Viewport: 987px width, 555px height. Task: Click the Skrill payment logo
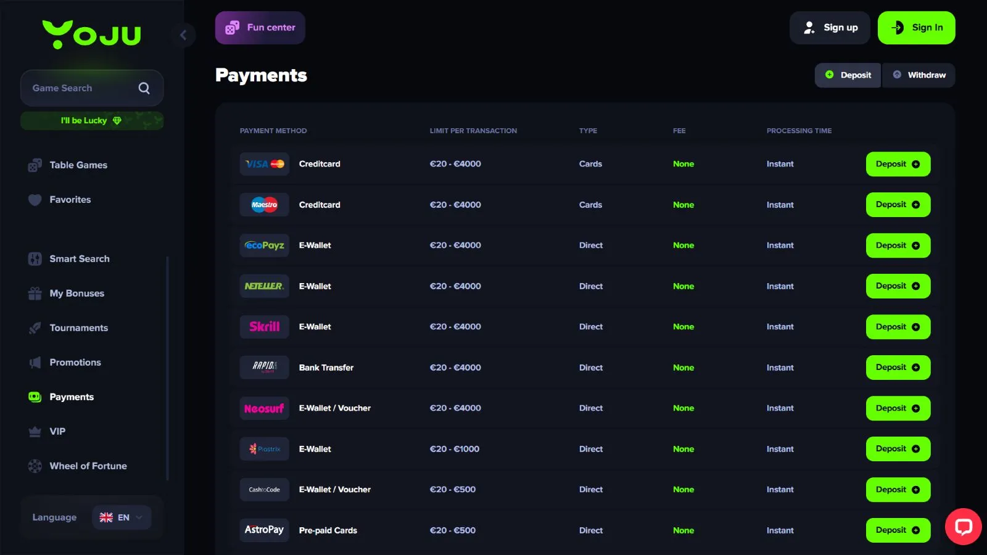pyautogui.click(x=264, y=327)
